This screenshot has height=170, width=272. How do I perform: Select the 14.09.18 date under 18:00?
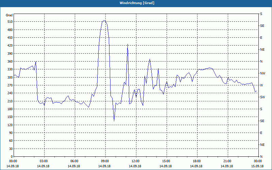(196, 166)
